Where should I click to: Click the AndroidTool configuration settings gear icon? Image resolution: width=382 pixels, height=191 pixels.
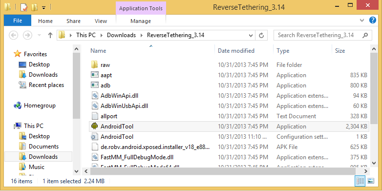95,136
